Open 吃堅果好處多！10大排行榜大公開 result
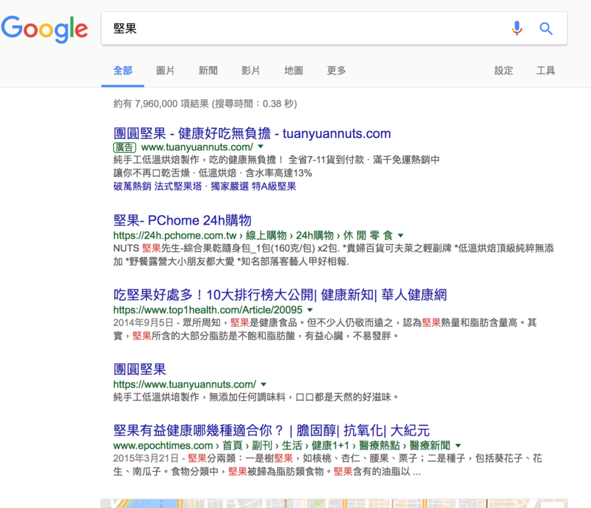591x508 pixels. pos(280,295)
